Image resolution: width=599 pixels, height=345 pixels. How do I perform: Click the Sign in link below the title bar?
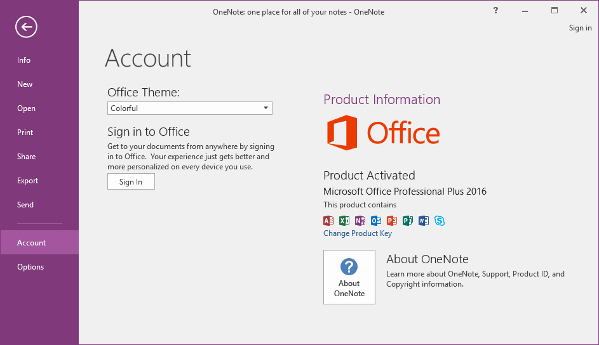(580, 28)
